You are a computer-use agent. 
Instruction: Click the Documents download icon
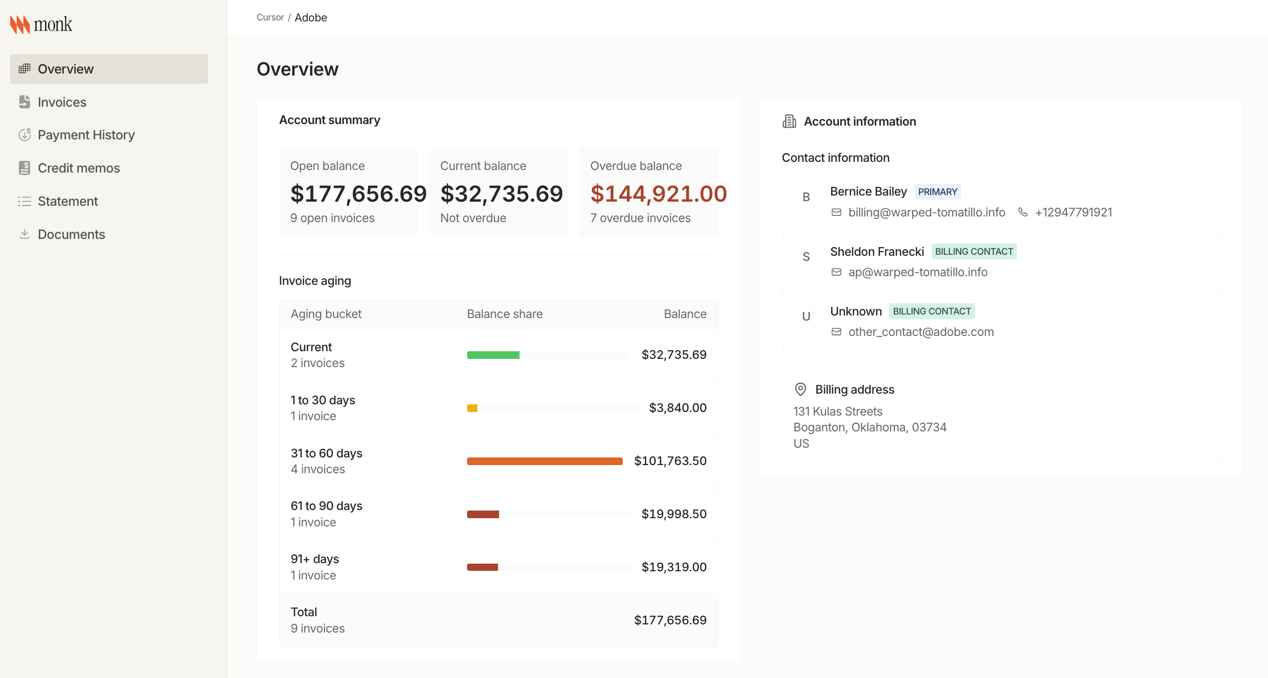pos(25,234)
